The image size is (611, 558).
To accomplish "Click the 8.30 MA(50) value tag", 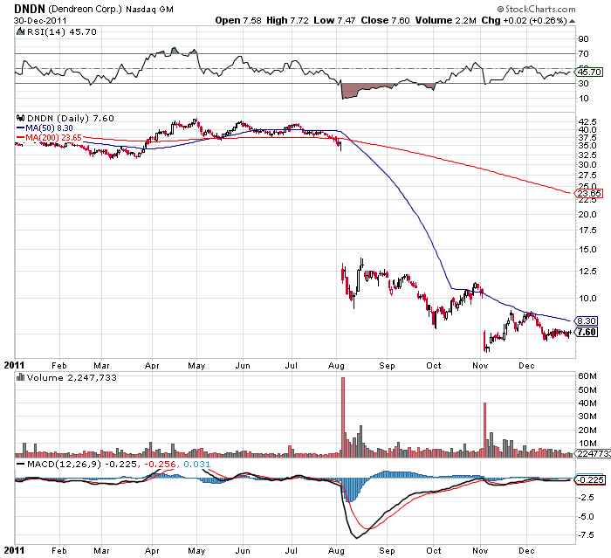I will click(x=587, y=320).
